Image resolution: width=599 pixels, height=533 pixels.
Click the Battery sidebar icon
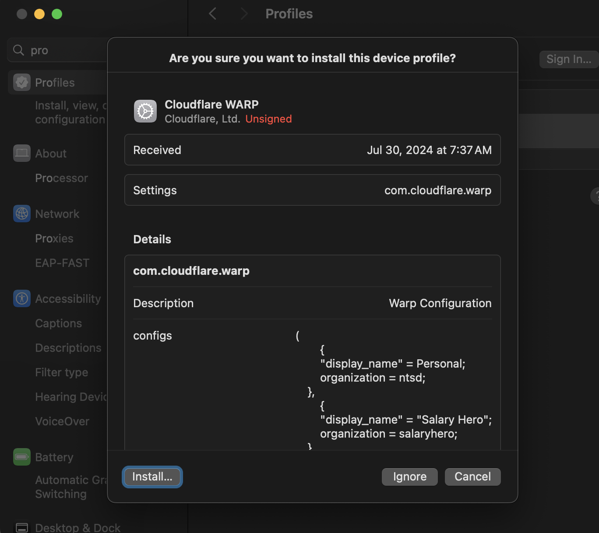click(x=21, y=457)
